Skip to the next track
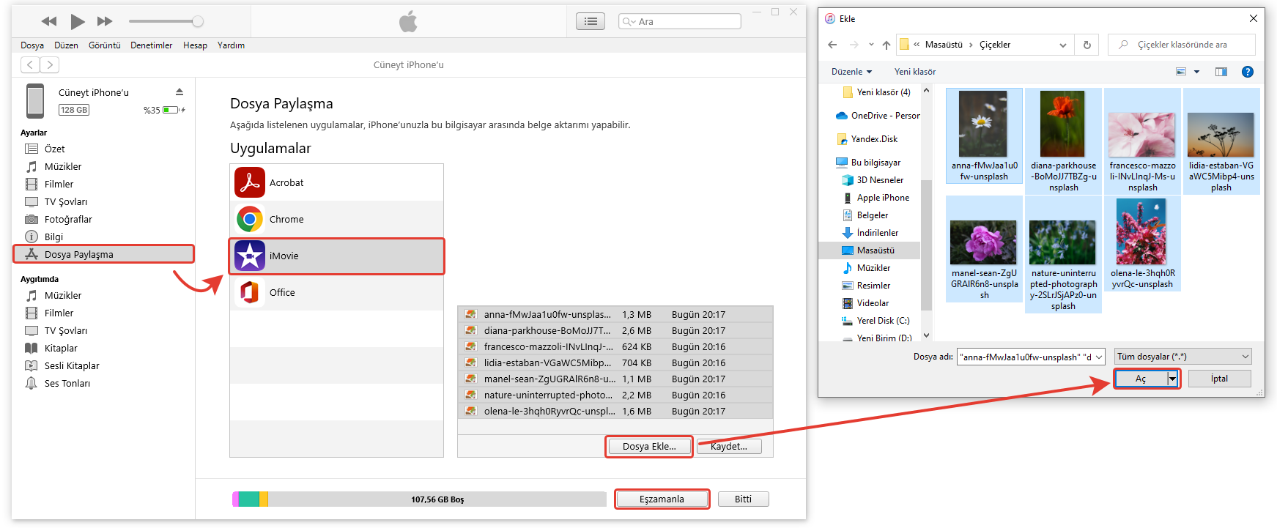This screenshot has width=1277, height=528. 105,21
